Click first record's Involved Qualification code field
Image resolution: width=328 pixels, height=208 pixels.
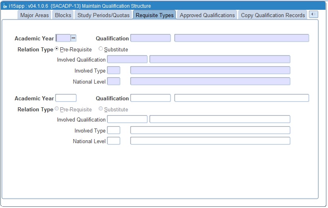pos(127,60)
